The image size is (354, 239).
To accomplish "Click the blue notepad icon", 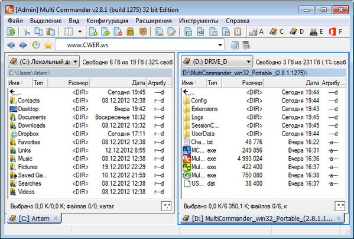I will [235, 45].
